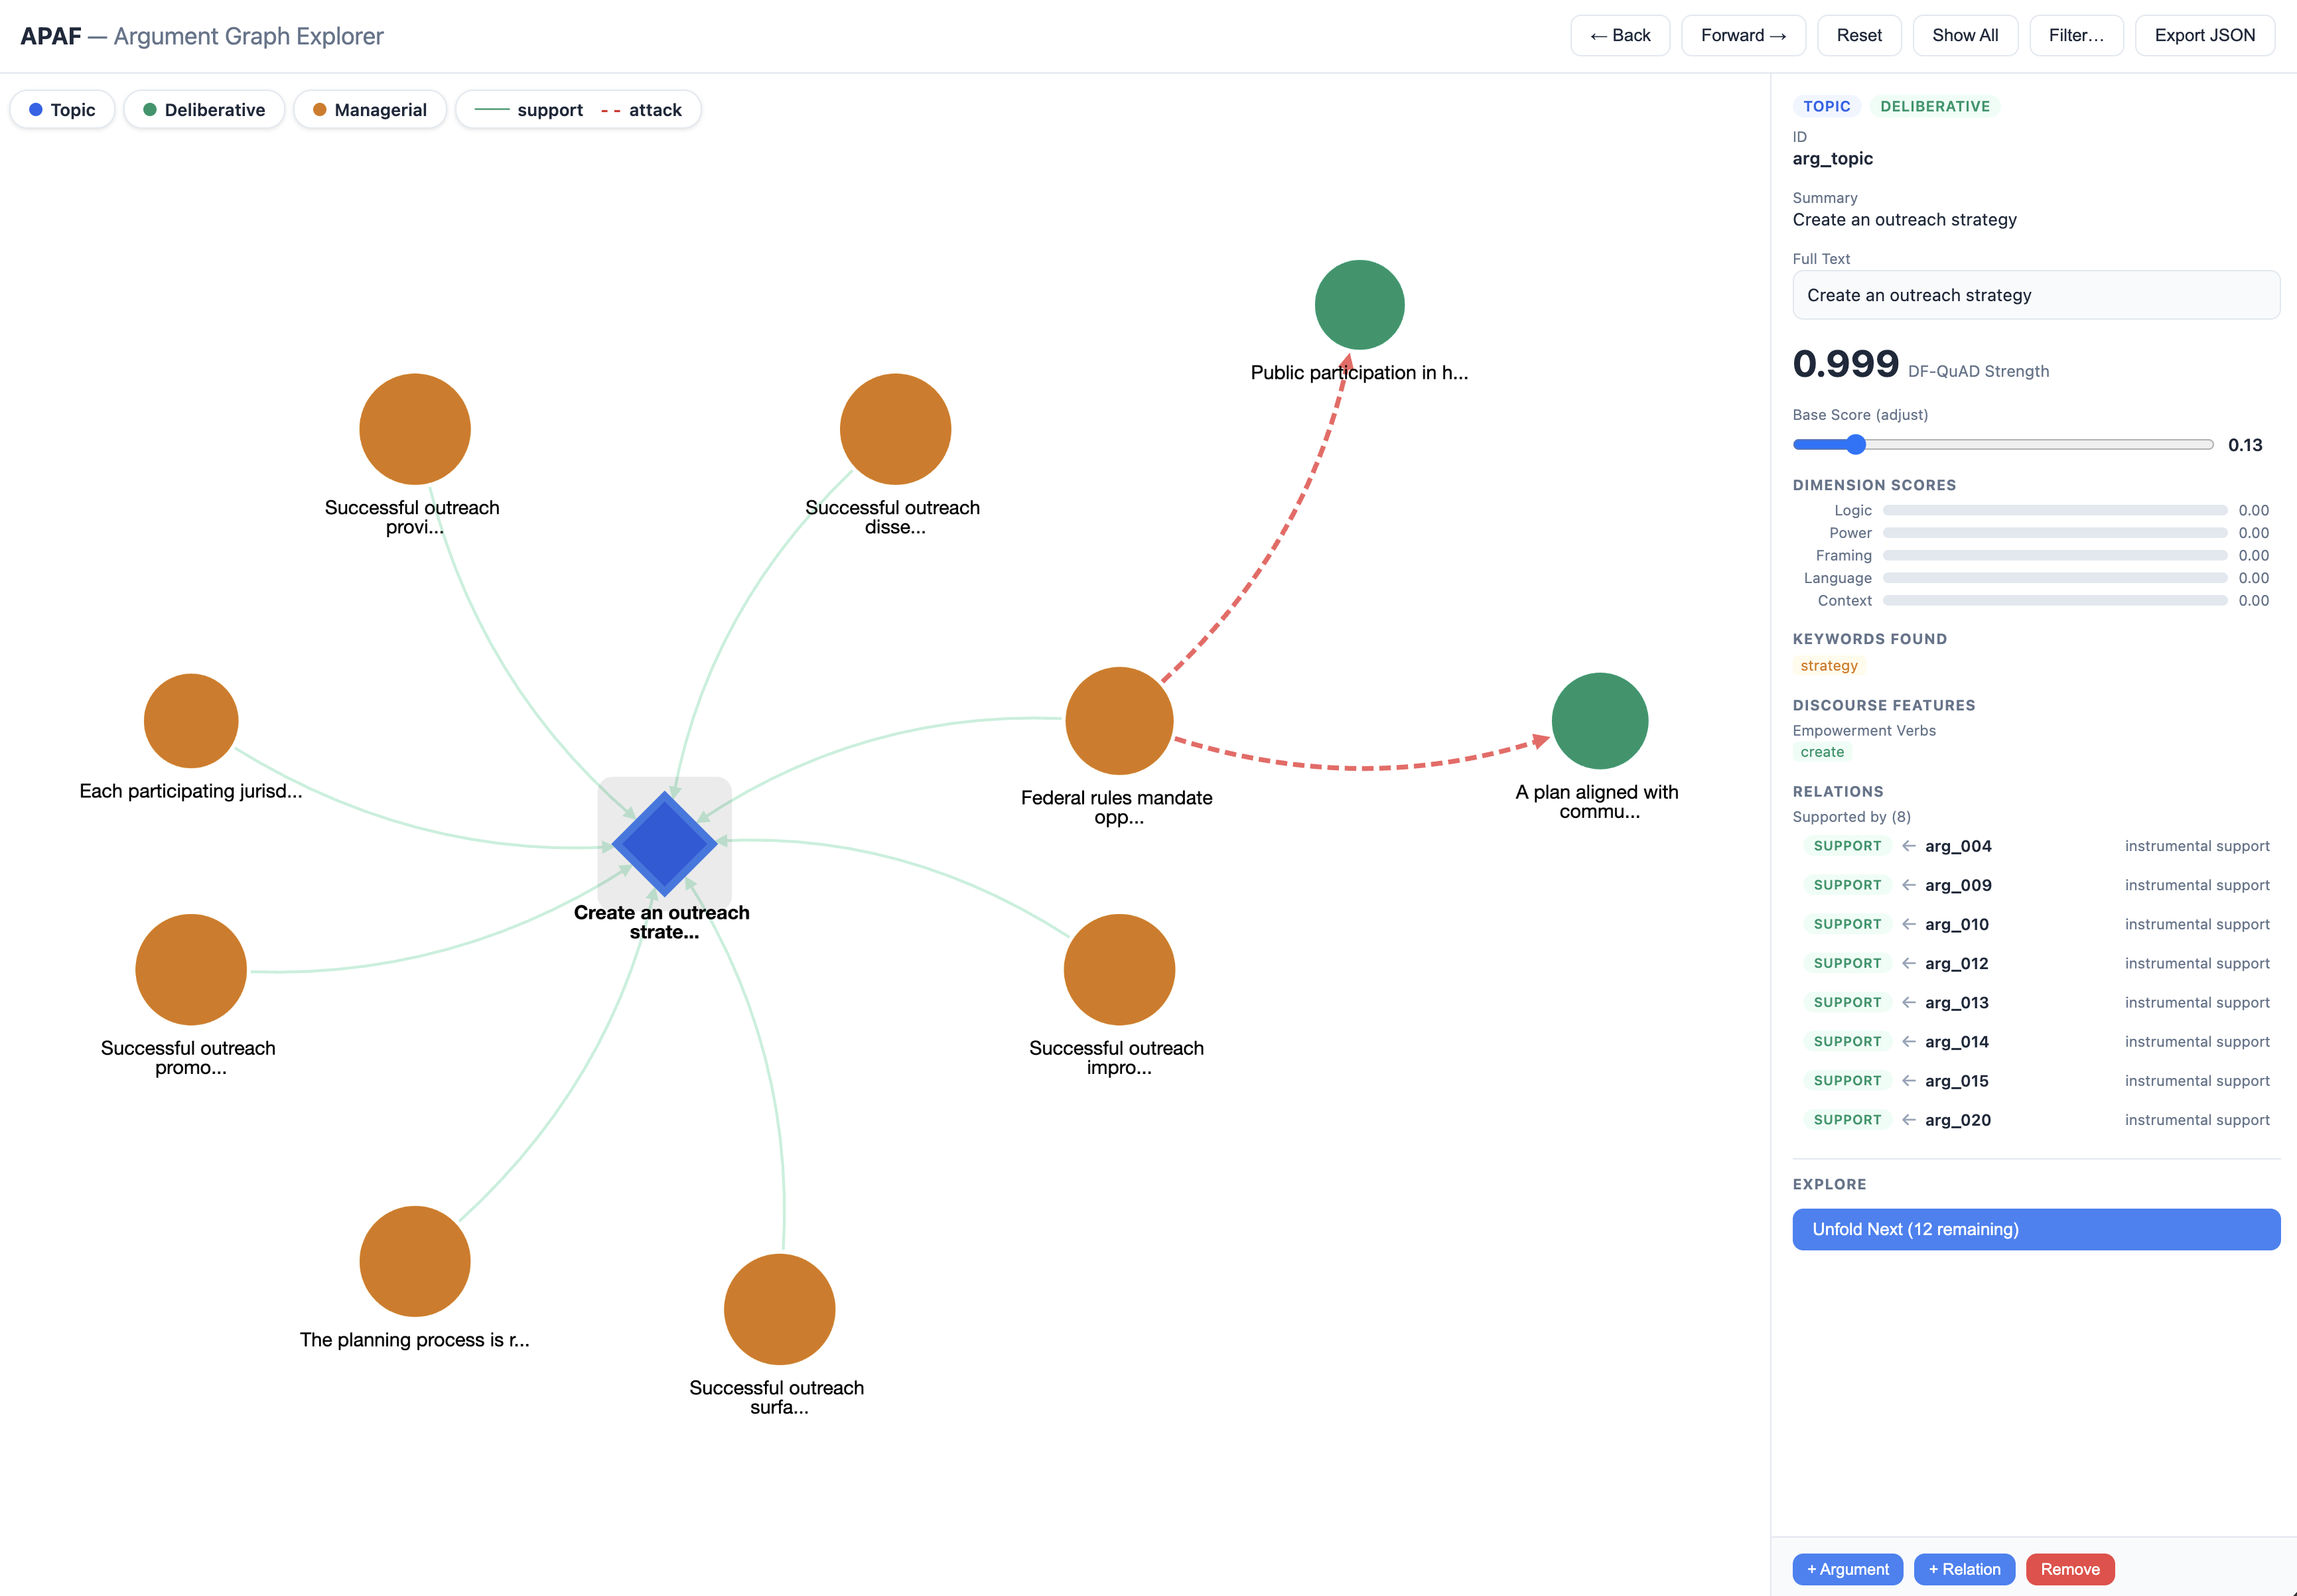Select the 'Successful outreach impro...' node circle

pyautogui.click(x=1119, y=969)
